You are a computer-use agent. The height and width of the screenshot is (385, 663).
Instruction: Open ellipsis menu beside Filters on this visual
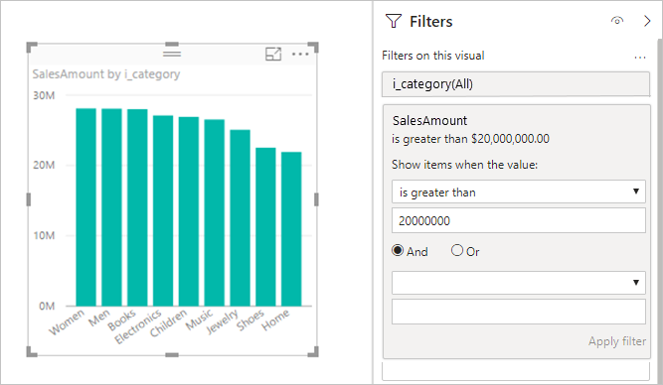(640, 57)
